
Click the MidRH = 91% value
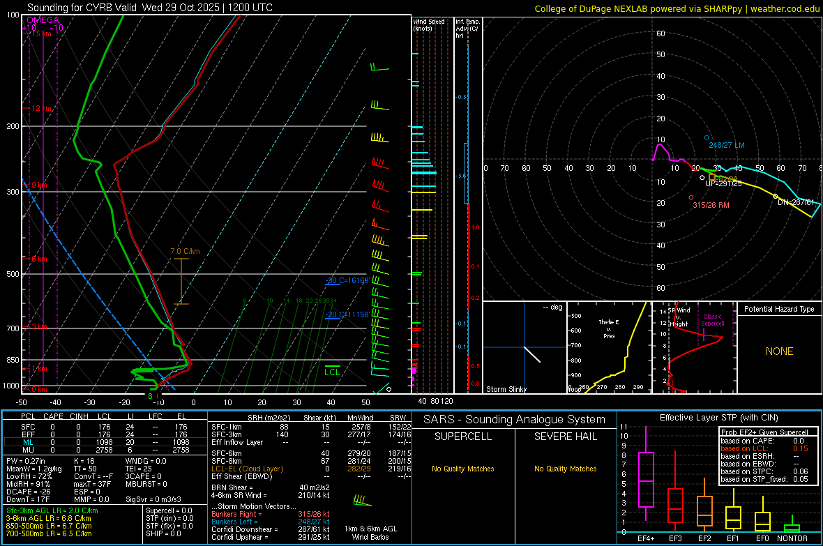pyautogui.click(x=28, y=484)
